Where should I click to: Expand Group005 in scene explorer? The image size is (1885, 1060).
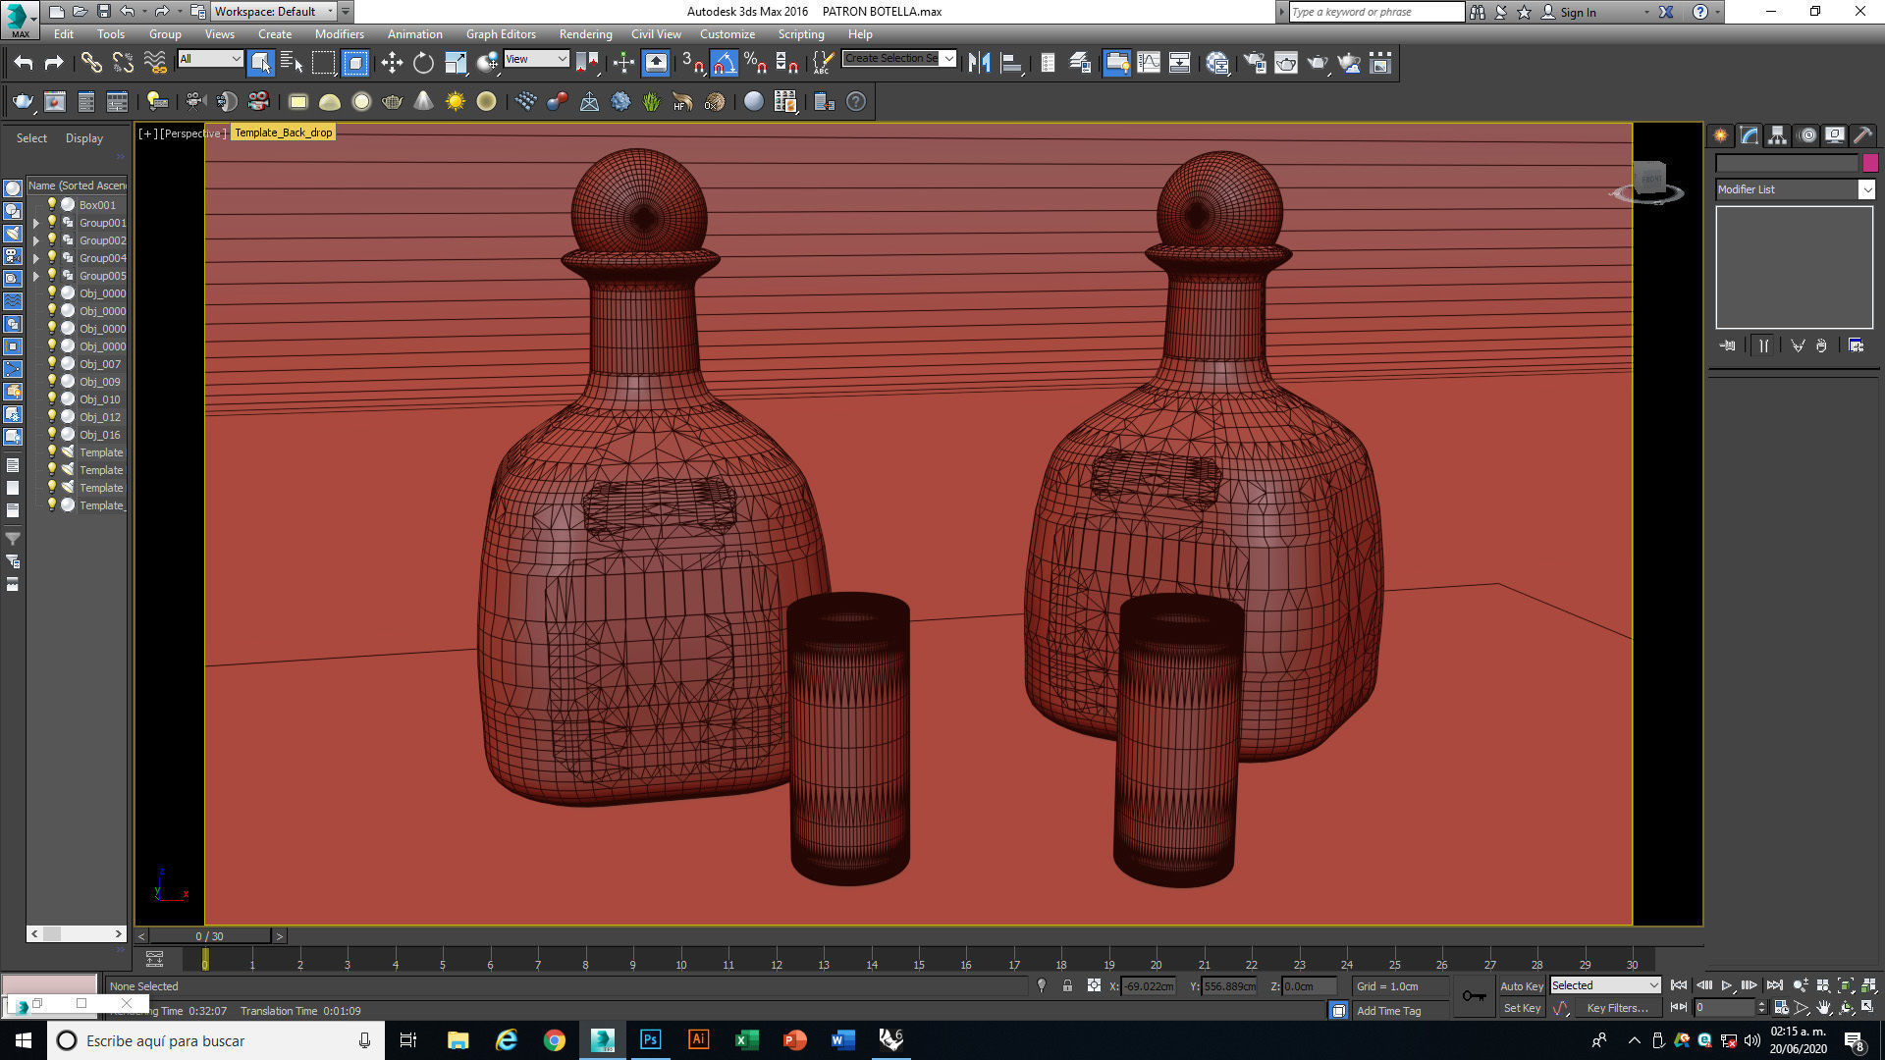(36, 276)
